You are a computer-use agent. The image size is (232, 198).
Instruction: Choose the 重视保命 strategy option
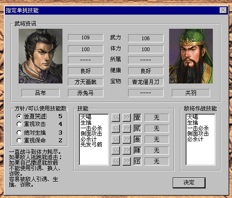[19, 141]
